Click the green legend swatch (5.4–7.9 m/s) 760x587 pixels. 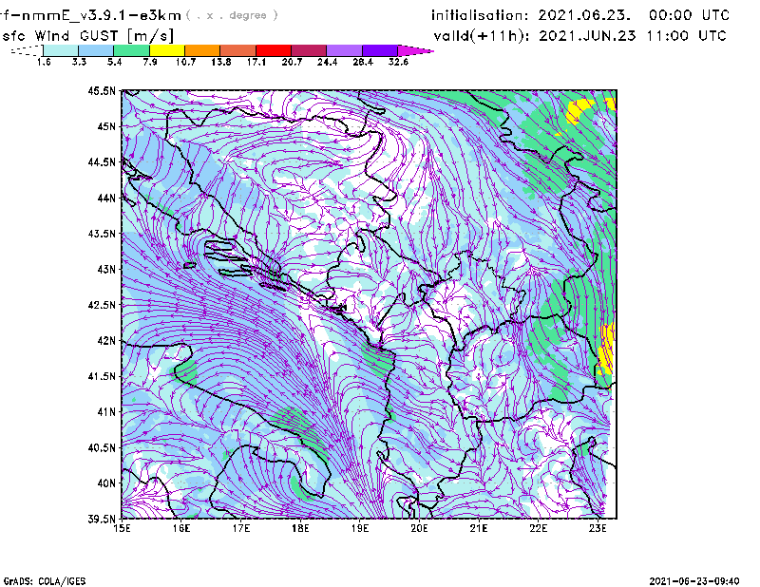click(x=131, y=50)
